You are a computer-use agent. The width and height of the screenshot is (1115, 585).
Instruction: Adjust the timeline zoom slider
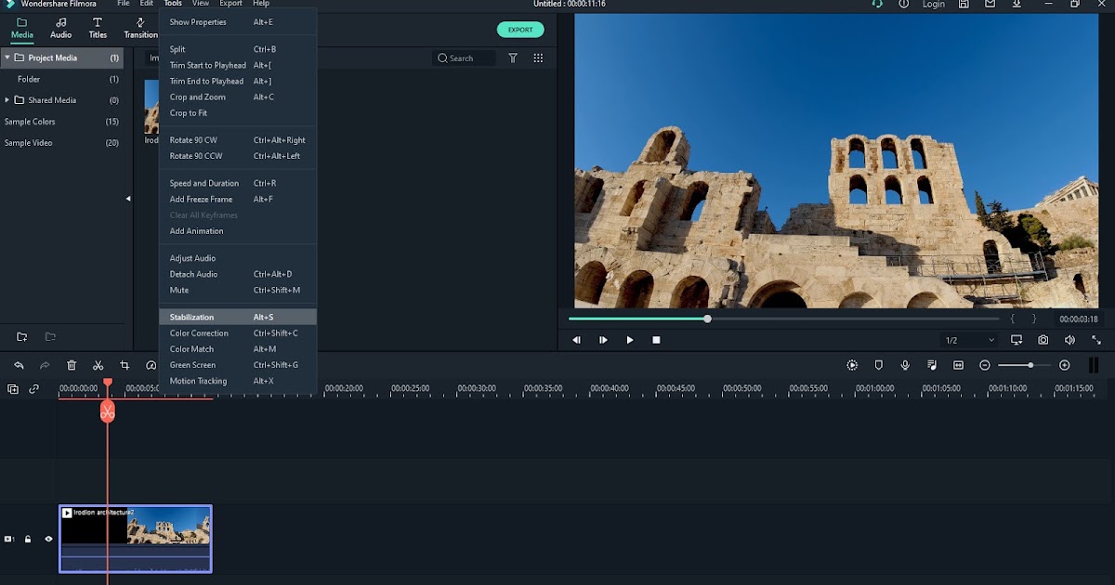pyautogui.click(x=1031, y=365)
